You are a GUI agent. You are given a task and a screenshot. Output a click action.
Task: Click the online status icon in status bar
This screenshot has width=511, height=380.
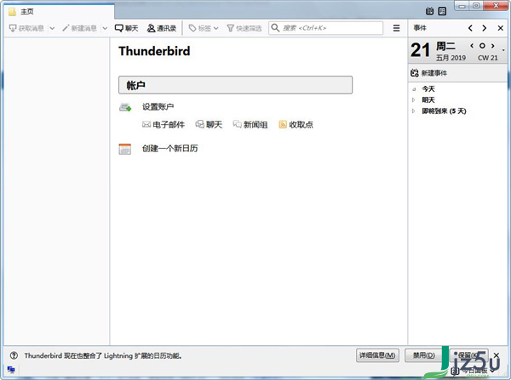[11, 370]
